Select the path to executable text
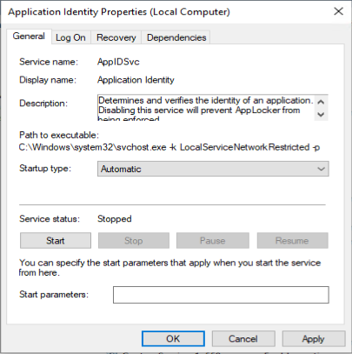The width and height of the screenshot is (352, 354). point(169,147)
